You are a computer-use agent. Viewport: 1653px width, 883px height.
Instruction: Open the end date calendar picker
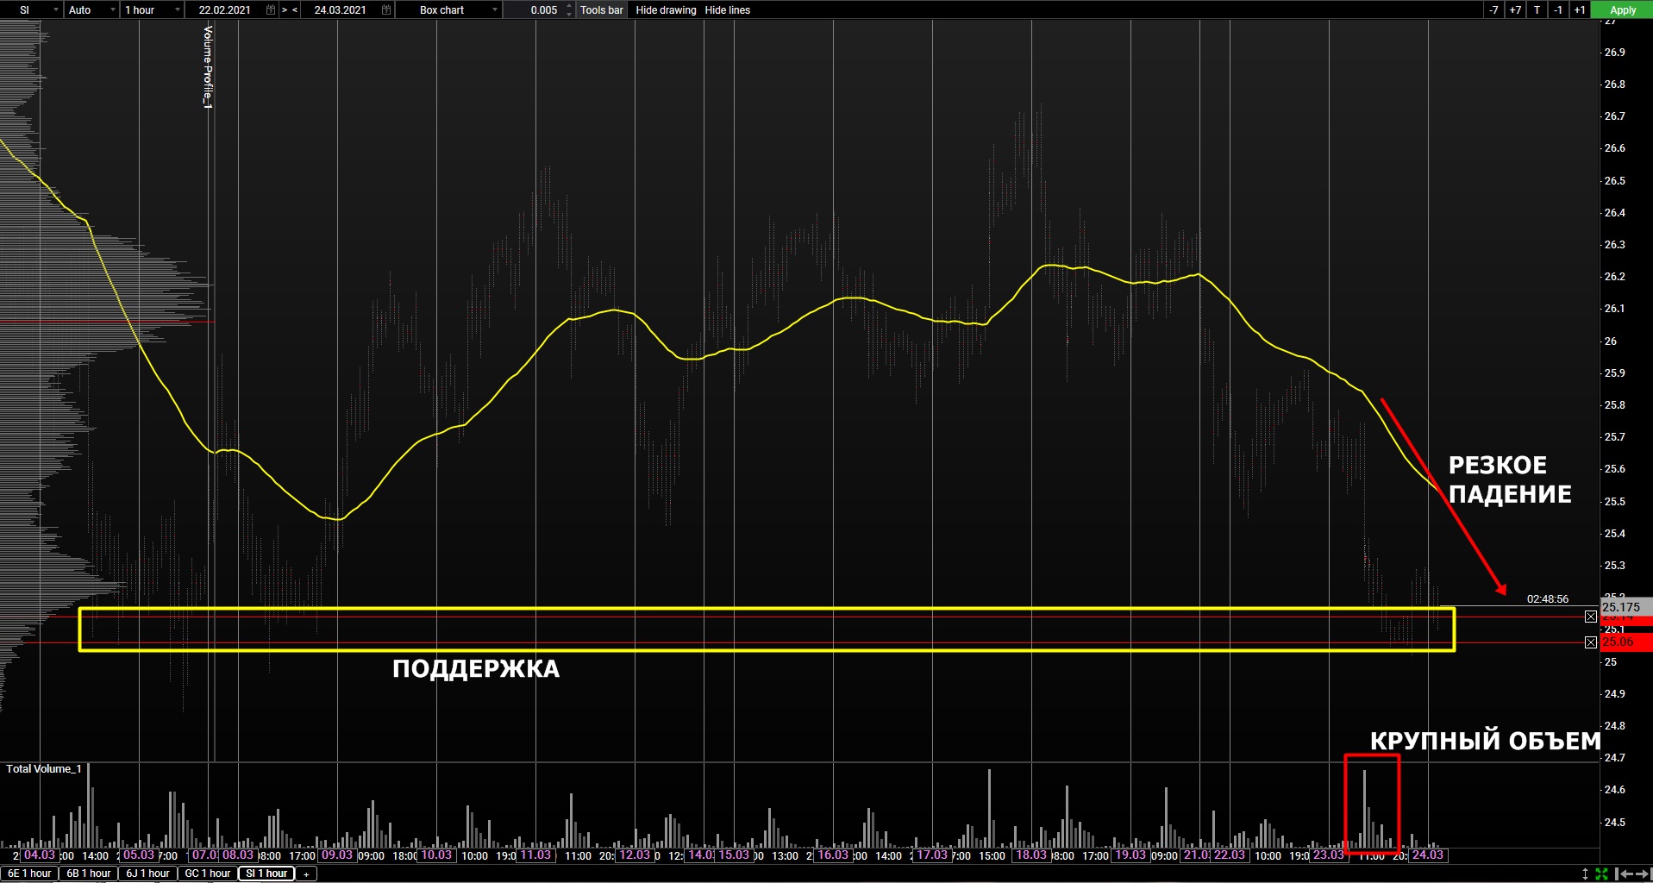[386, 9]
